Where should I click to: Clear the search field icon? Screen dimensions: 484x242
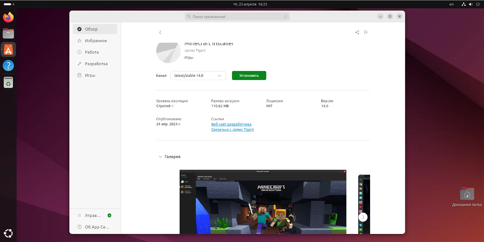[286, 16]
